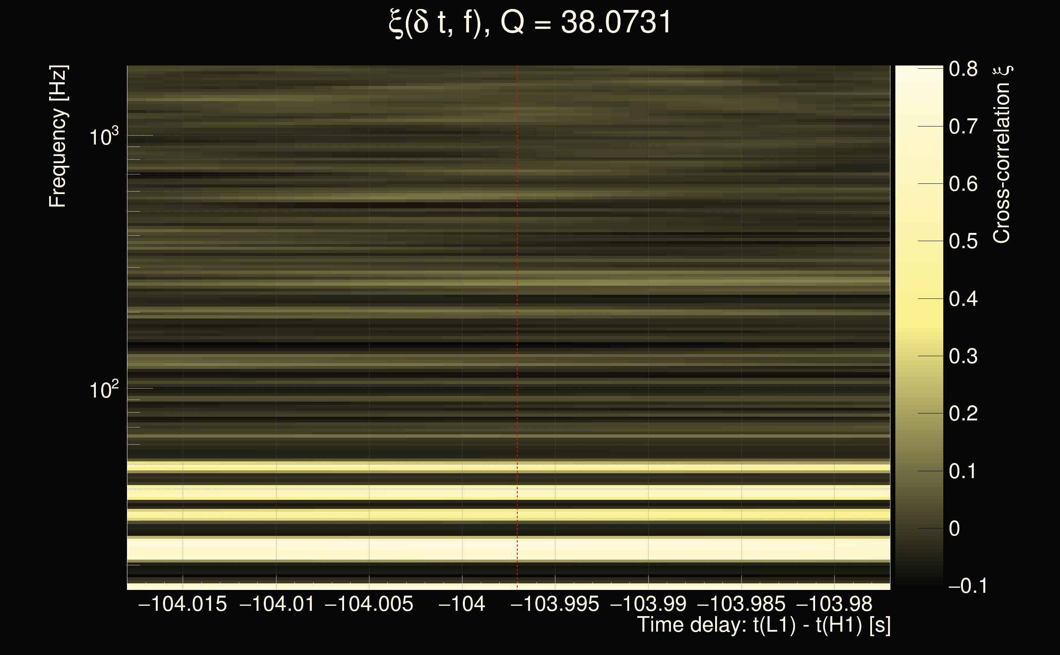
Task: Click the -0.1 label at colorbar bottom
Action: pyautogui.click(x=967, y=586)
